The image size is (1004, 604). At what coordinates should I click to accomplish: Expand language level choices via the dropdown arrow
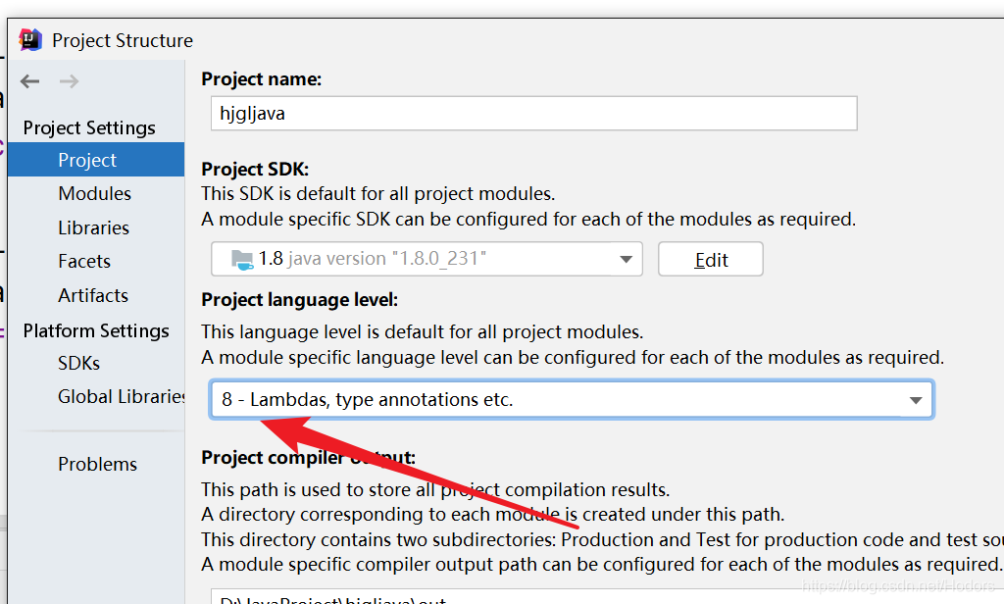tap(914, 399)
